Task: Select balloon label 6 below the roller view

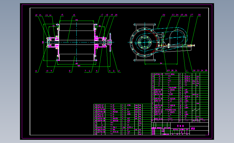Action: [x=90, y=71]
